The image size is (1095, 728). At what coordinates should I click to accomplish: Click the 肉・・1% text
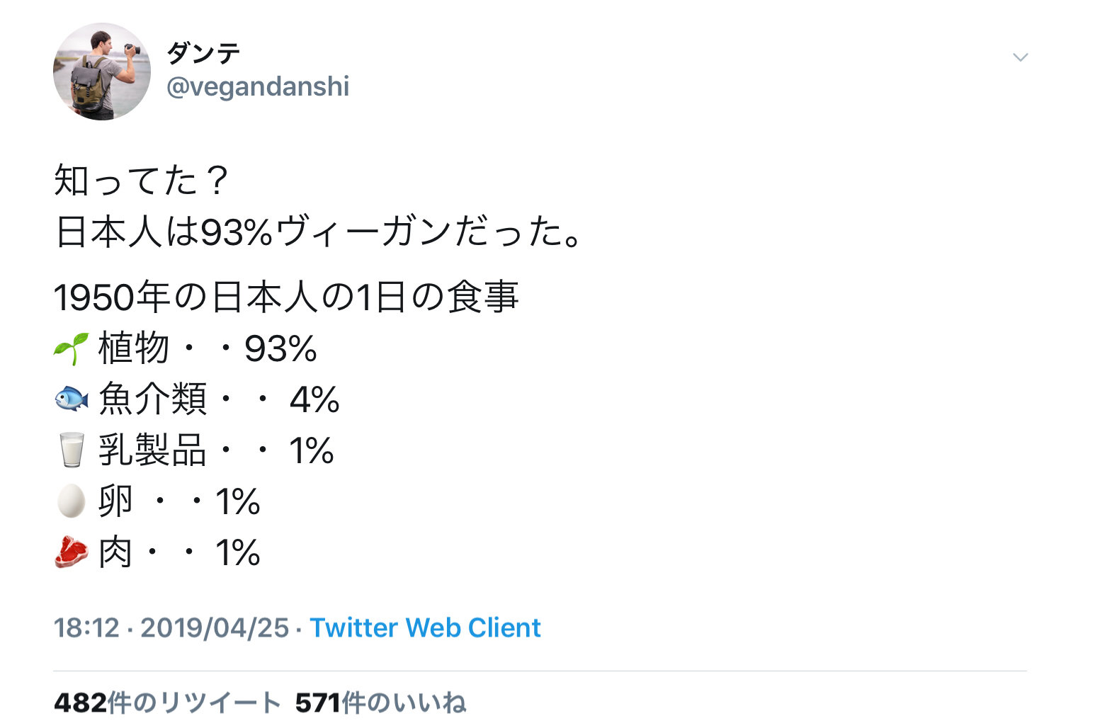point(179,552)
